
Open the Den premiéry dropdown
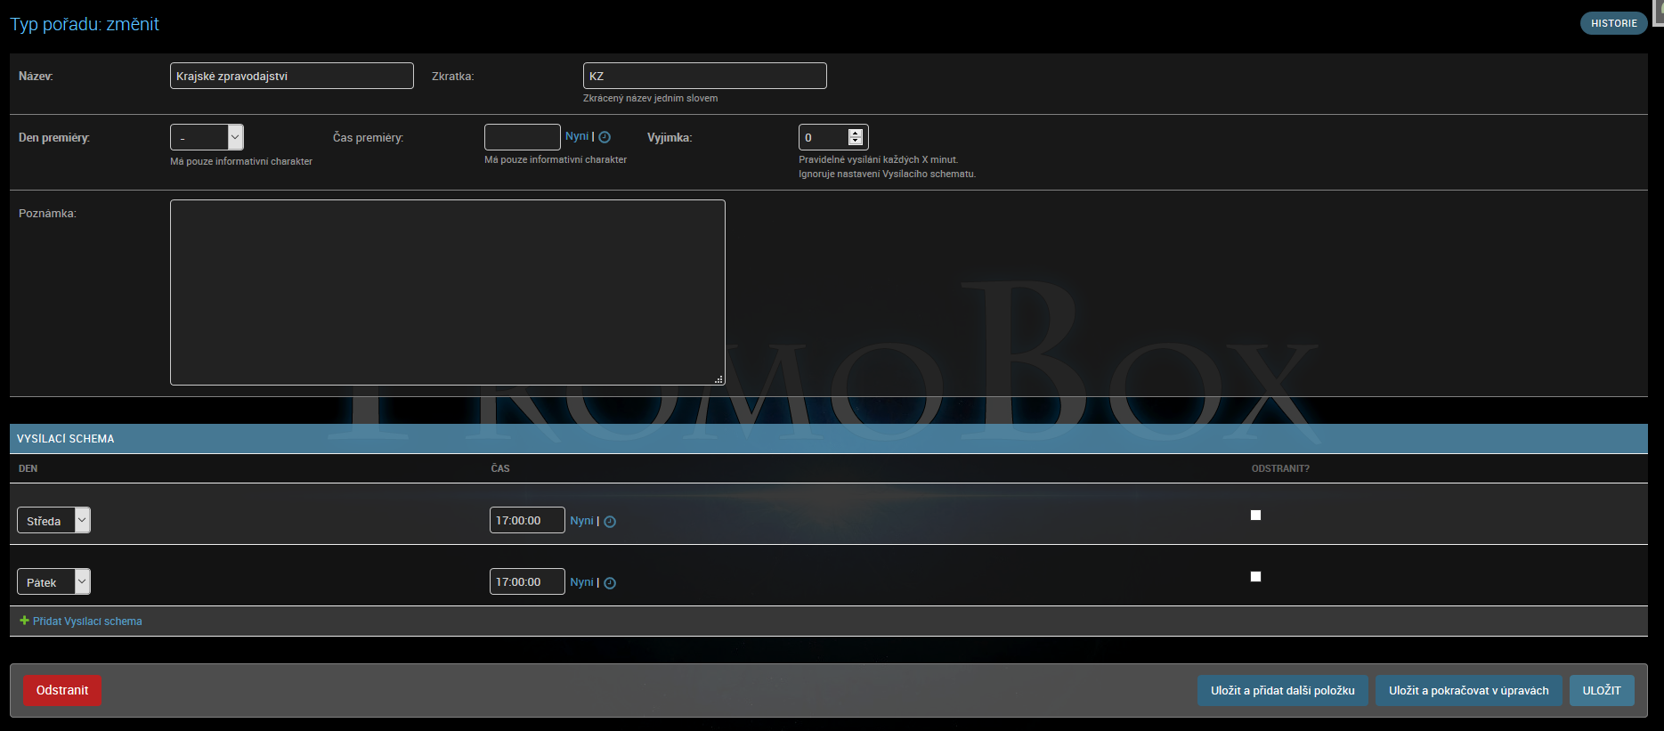point(207,137)
